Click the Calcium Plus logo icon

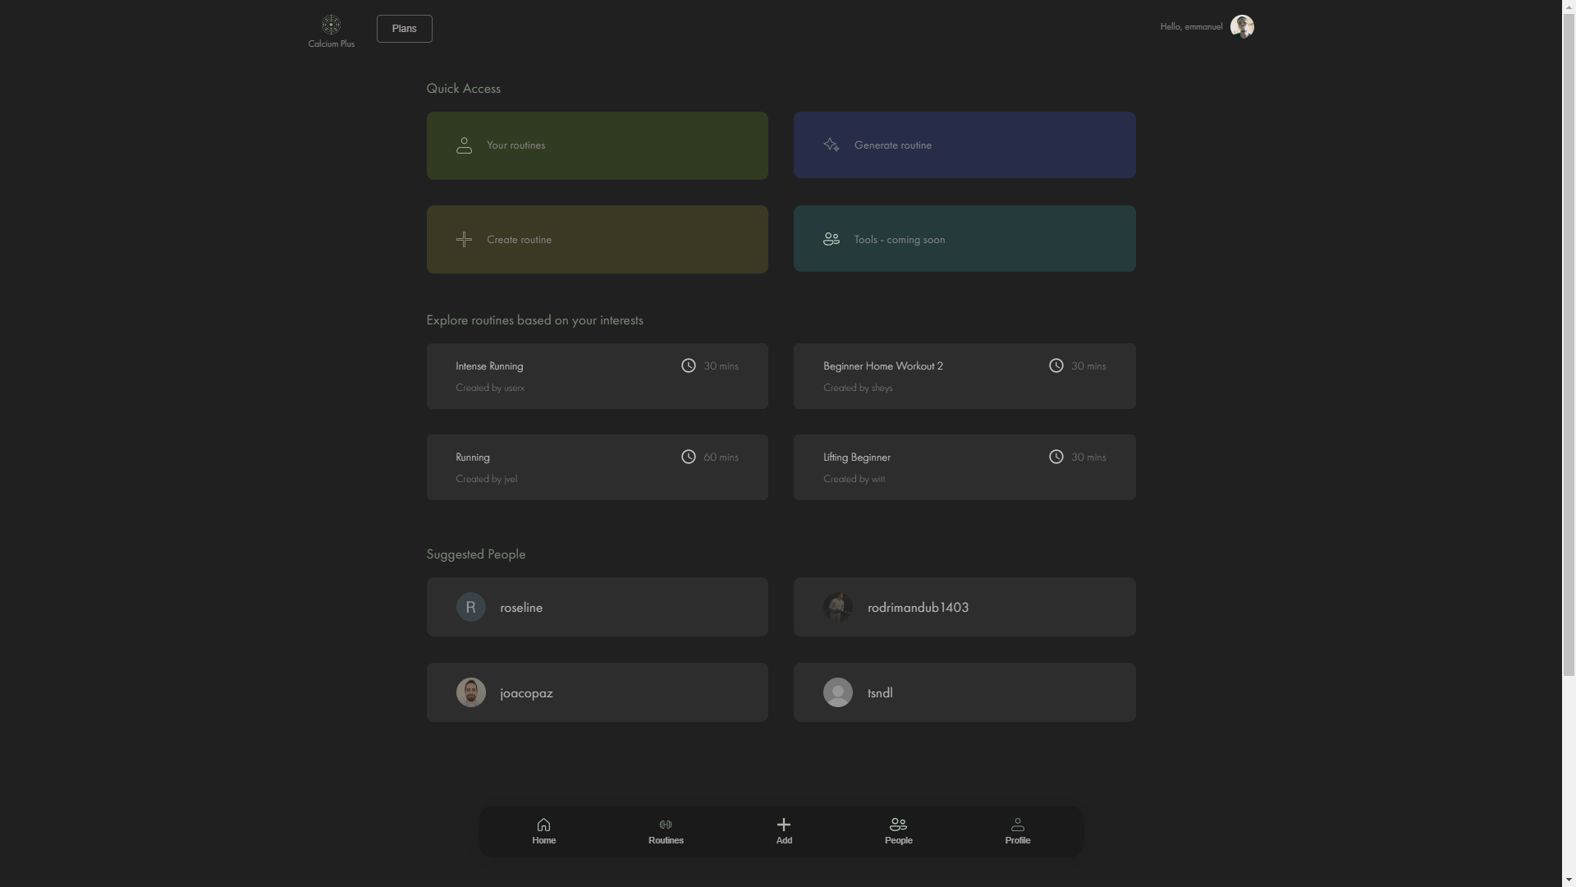point(331,25)
